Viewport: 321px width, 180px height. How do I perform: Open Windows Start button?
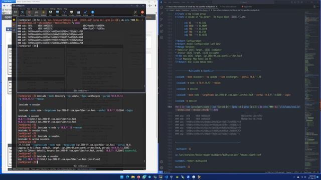pyautogui.click(x=122, y=177)
